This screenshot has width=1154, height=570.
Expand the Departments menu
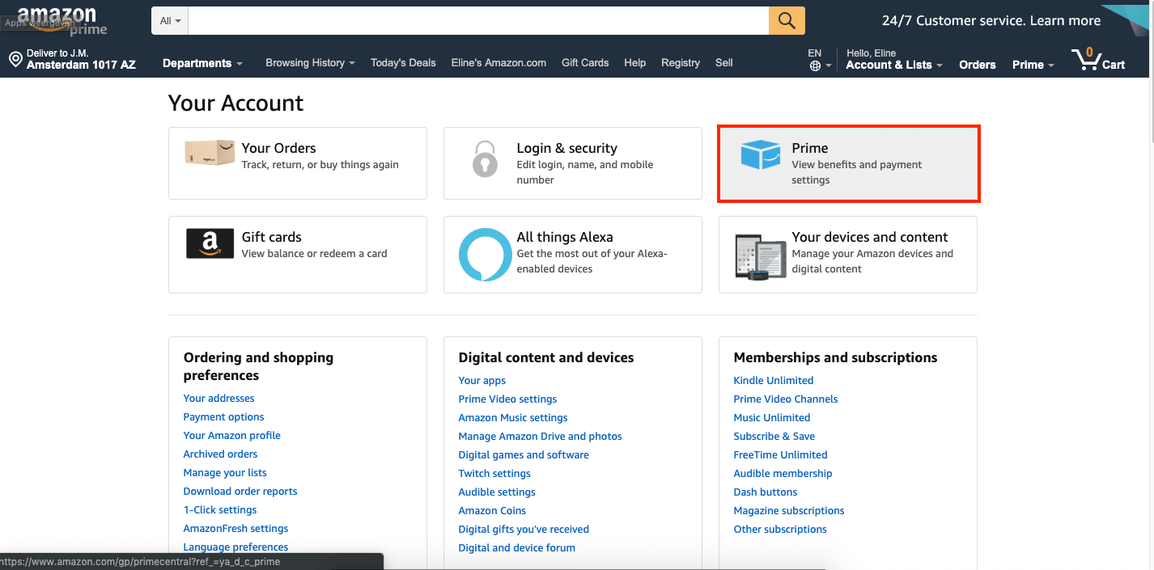tap(202, 63)
